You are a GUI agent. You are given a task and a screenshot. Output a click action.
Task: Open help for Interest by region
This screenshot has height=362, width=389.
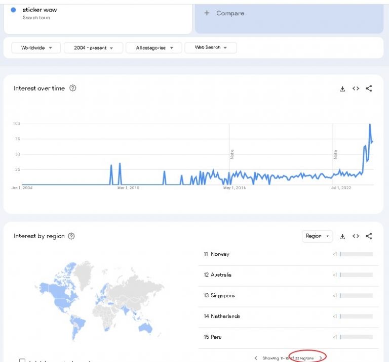click(x=71, y=236)
